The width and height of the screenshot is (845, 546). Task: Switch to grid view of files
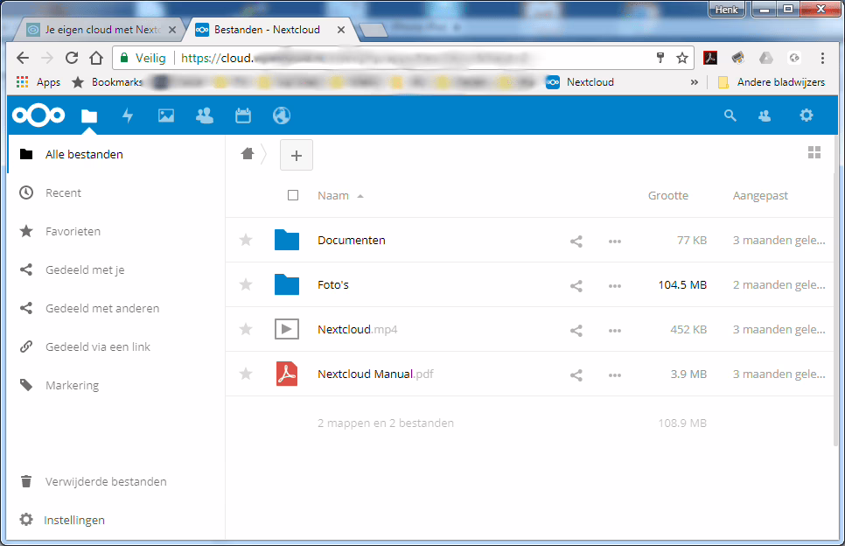[814, 151]
